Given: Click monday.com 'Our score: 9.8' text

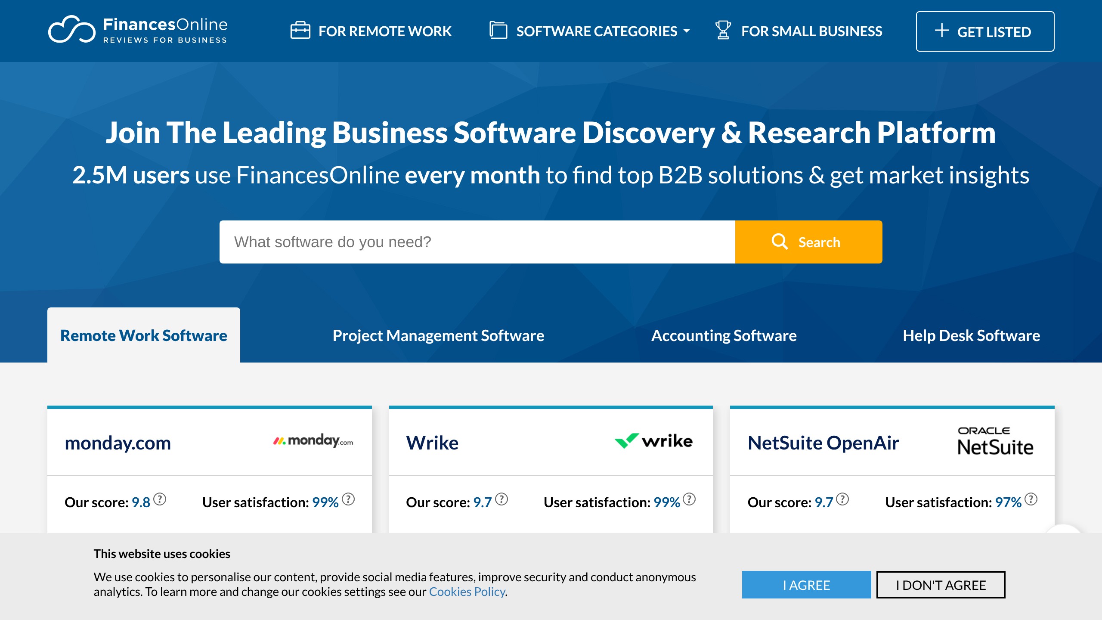Looking at the screenshot, I should [x=107, y=502].
